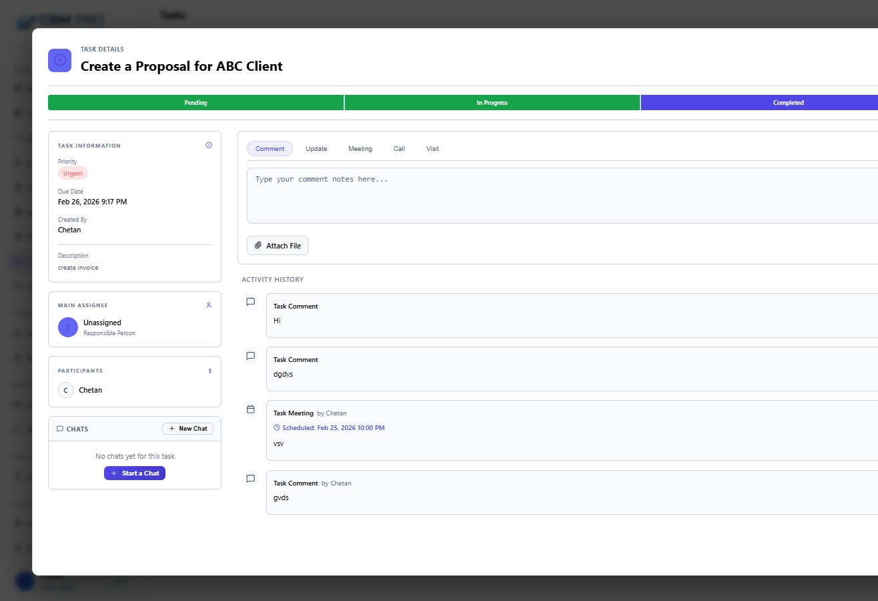
Task: Set task status to Pending
Action: click(x=195, y=103)
